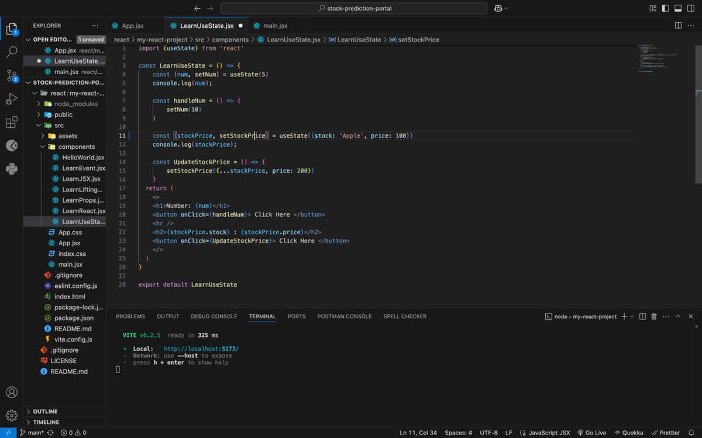Go back using the navigation arrow

[197, 8]
